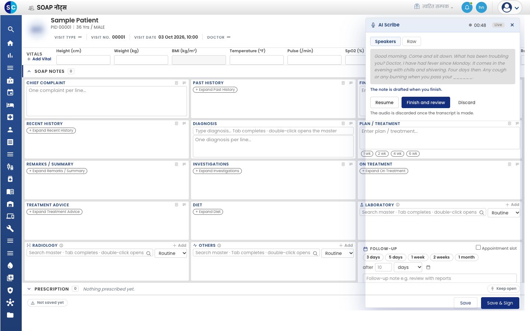The image size is (530, 331).
Task: Open calendar date picker in Follow-up
Action: tap(428, 267)
